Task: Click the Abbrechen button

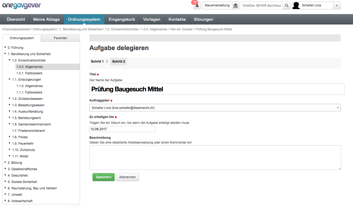Action: (127, 177)
